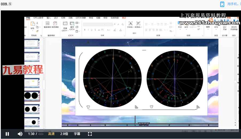Image resolution: width=241 pixels, height=139 pixels.
Task: Change the 2.0倍 playback speed
Action: pos(64,134)
